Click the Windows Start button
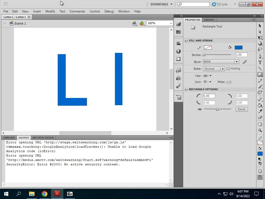The image size is (265, 199). [x=6, y=194]
